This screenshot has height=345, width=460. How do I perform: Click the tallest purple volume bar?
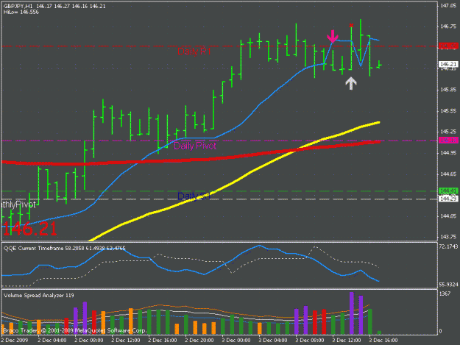[x=352, y=313]
